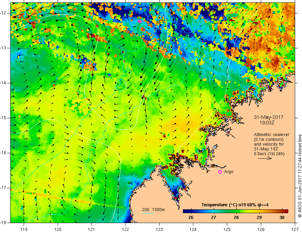Click the '(0.1m contours)' text
This screenshot has width=302, height=233.
tap(268, 139)
